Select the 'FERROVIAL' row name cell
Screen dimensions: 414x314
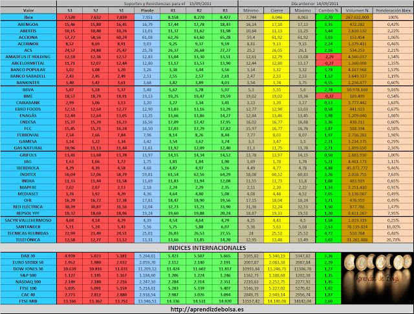tap(28, 135)
